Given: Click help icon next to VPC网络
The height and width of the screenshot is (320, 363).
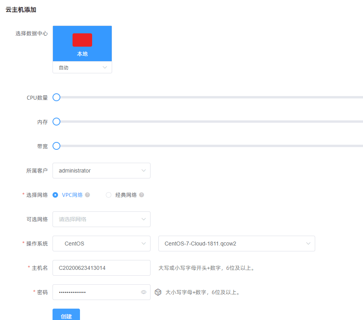Looking at the screenshot, I should (x=87, y=195).
